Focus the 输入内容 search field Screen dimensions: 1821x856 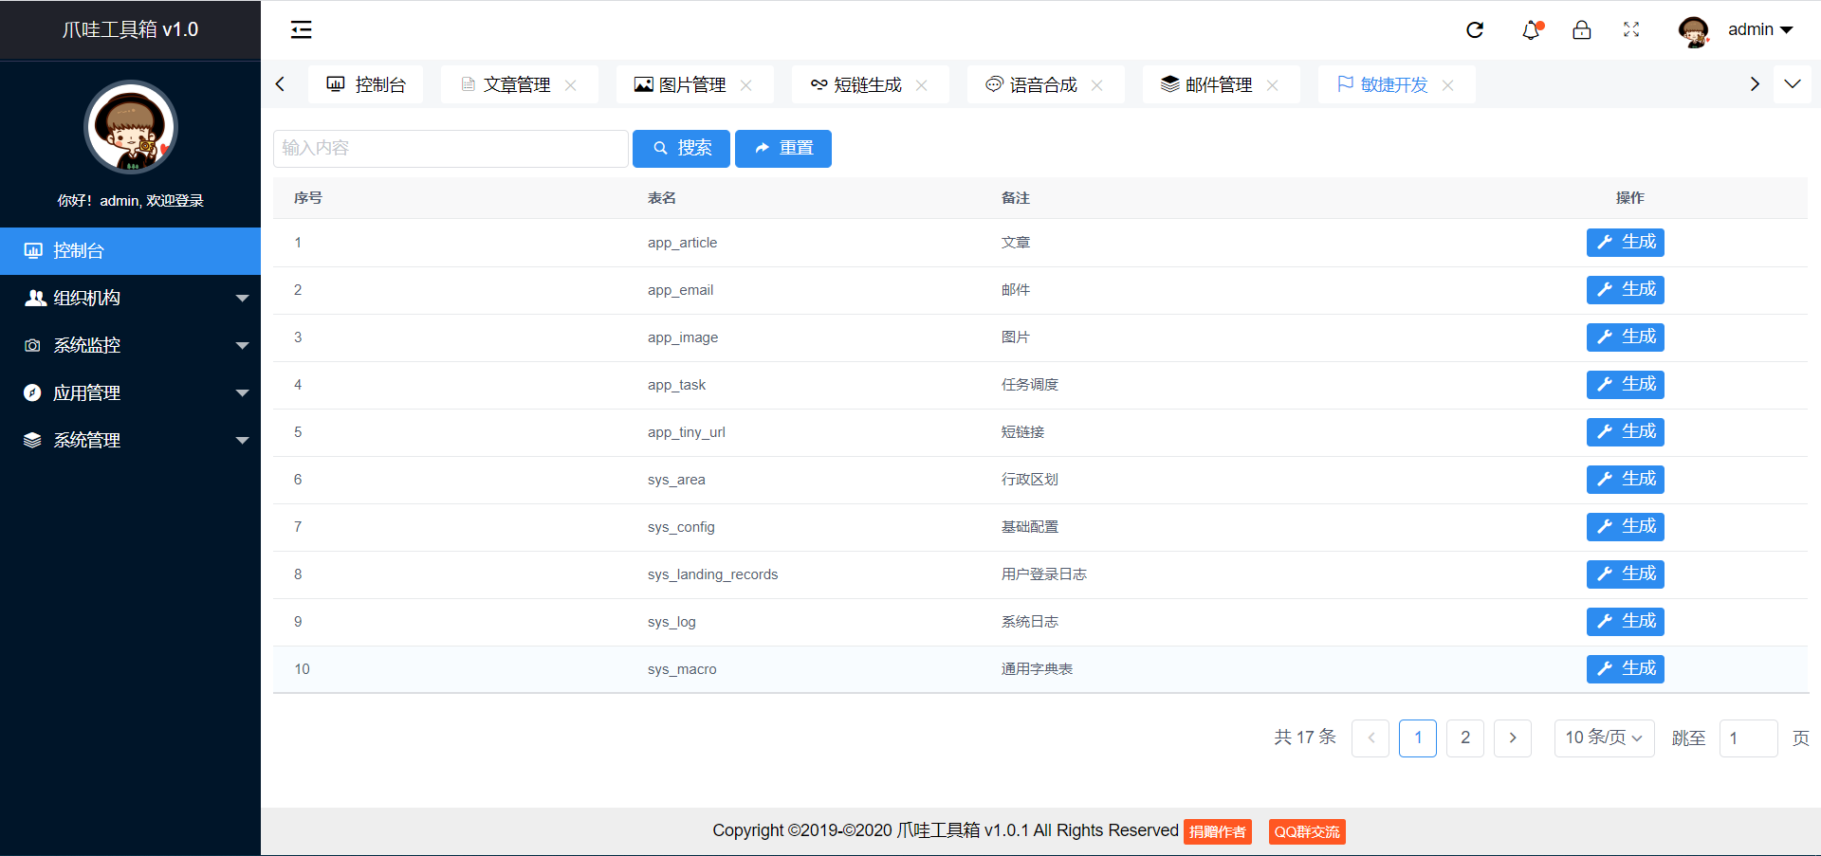pos(451,149)
